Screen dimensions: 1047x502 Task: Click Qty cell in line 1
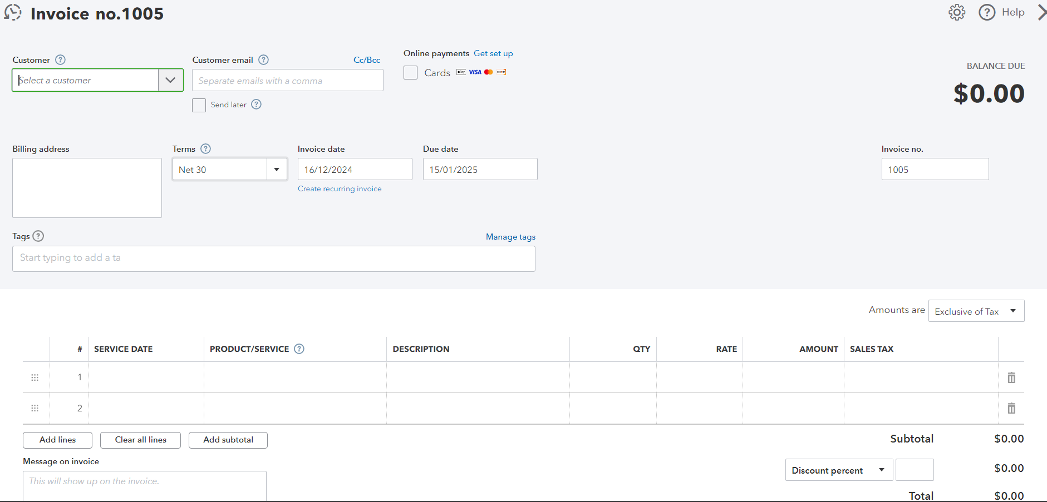pyautogui.click(x=613, y=377)
